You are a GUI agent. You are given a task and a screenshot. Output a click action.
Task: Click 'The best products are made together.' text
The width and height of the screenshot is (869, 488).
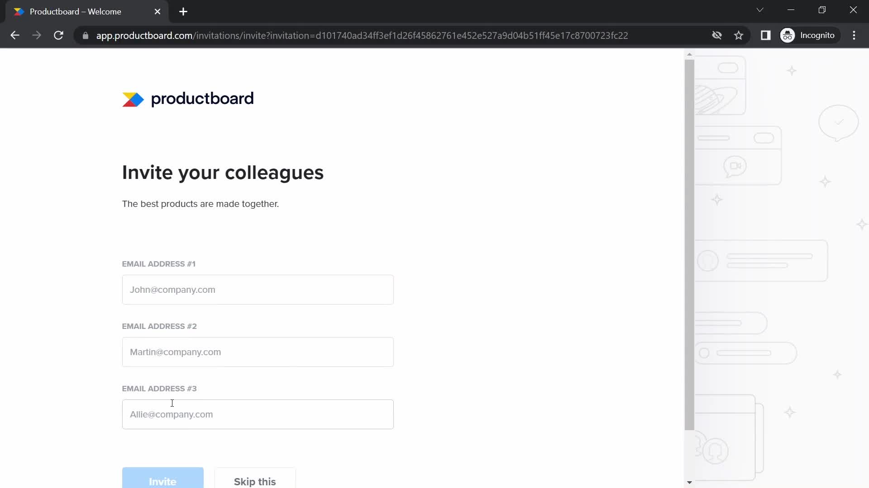(x=201, y=204)
